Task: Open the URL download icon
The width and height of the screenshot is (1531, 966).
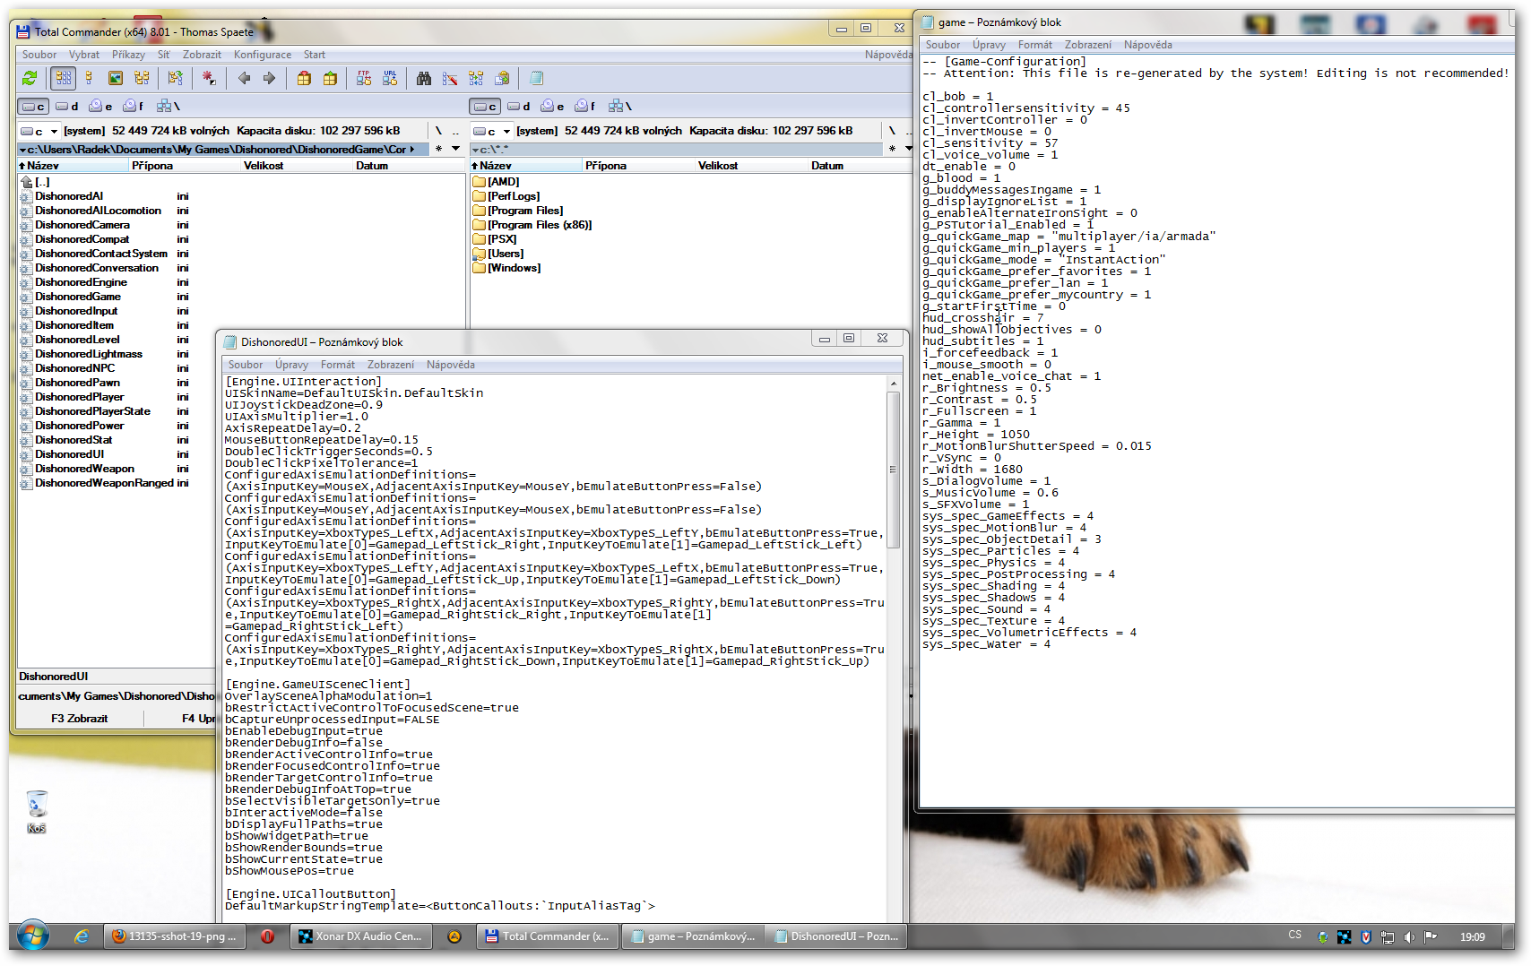Action: click(x=390, y=79)
